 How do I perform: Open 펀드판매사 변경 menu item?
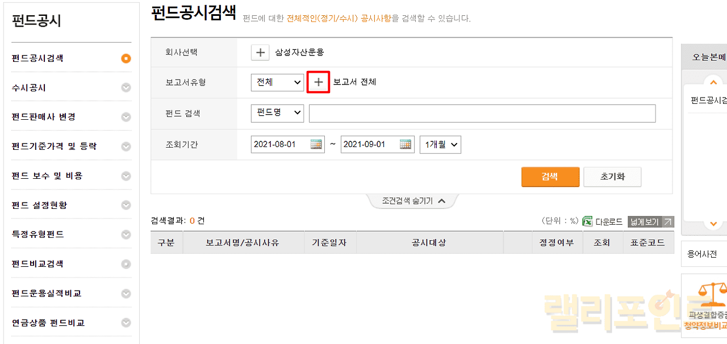tap(44, 117)
